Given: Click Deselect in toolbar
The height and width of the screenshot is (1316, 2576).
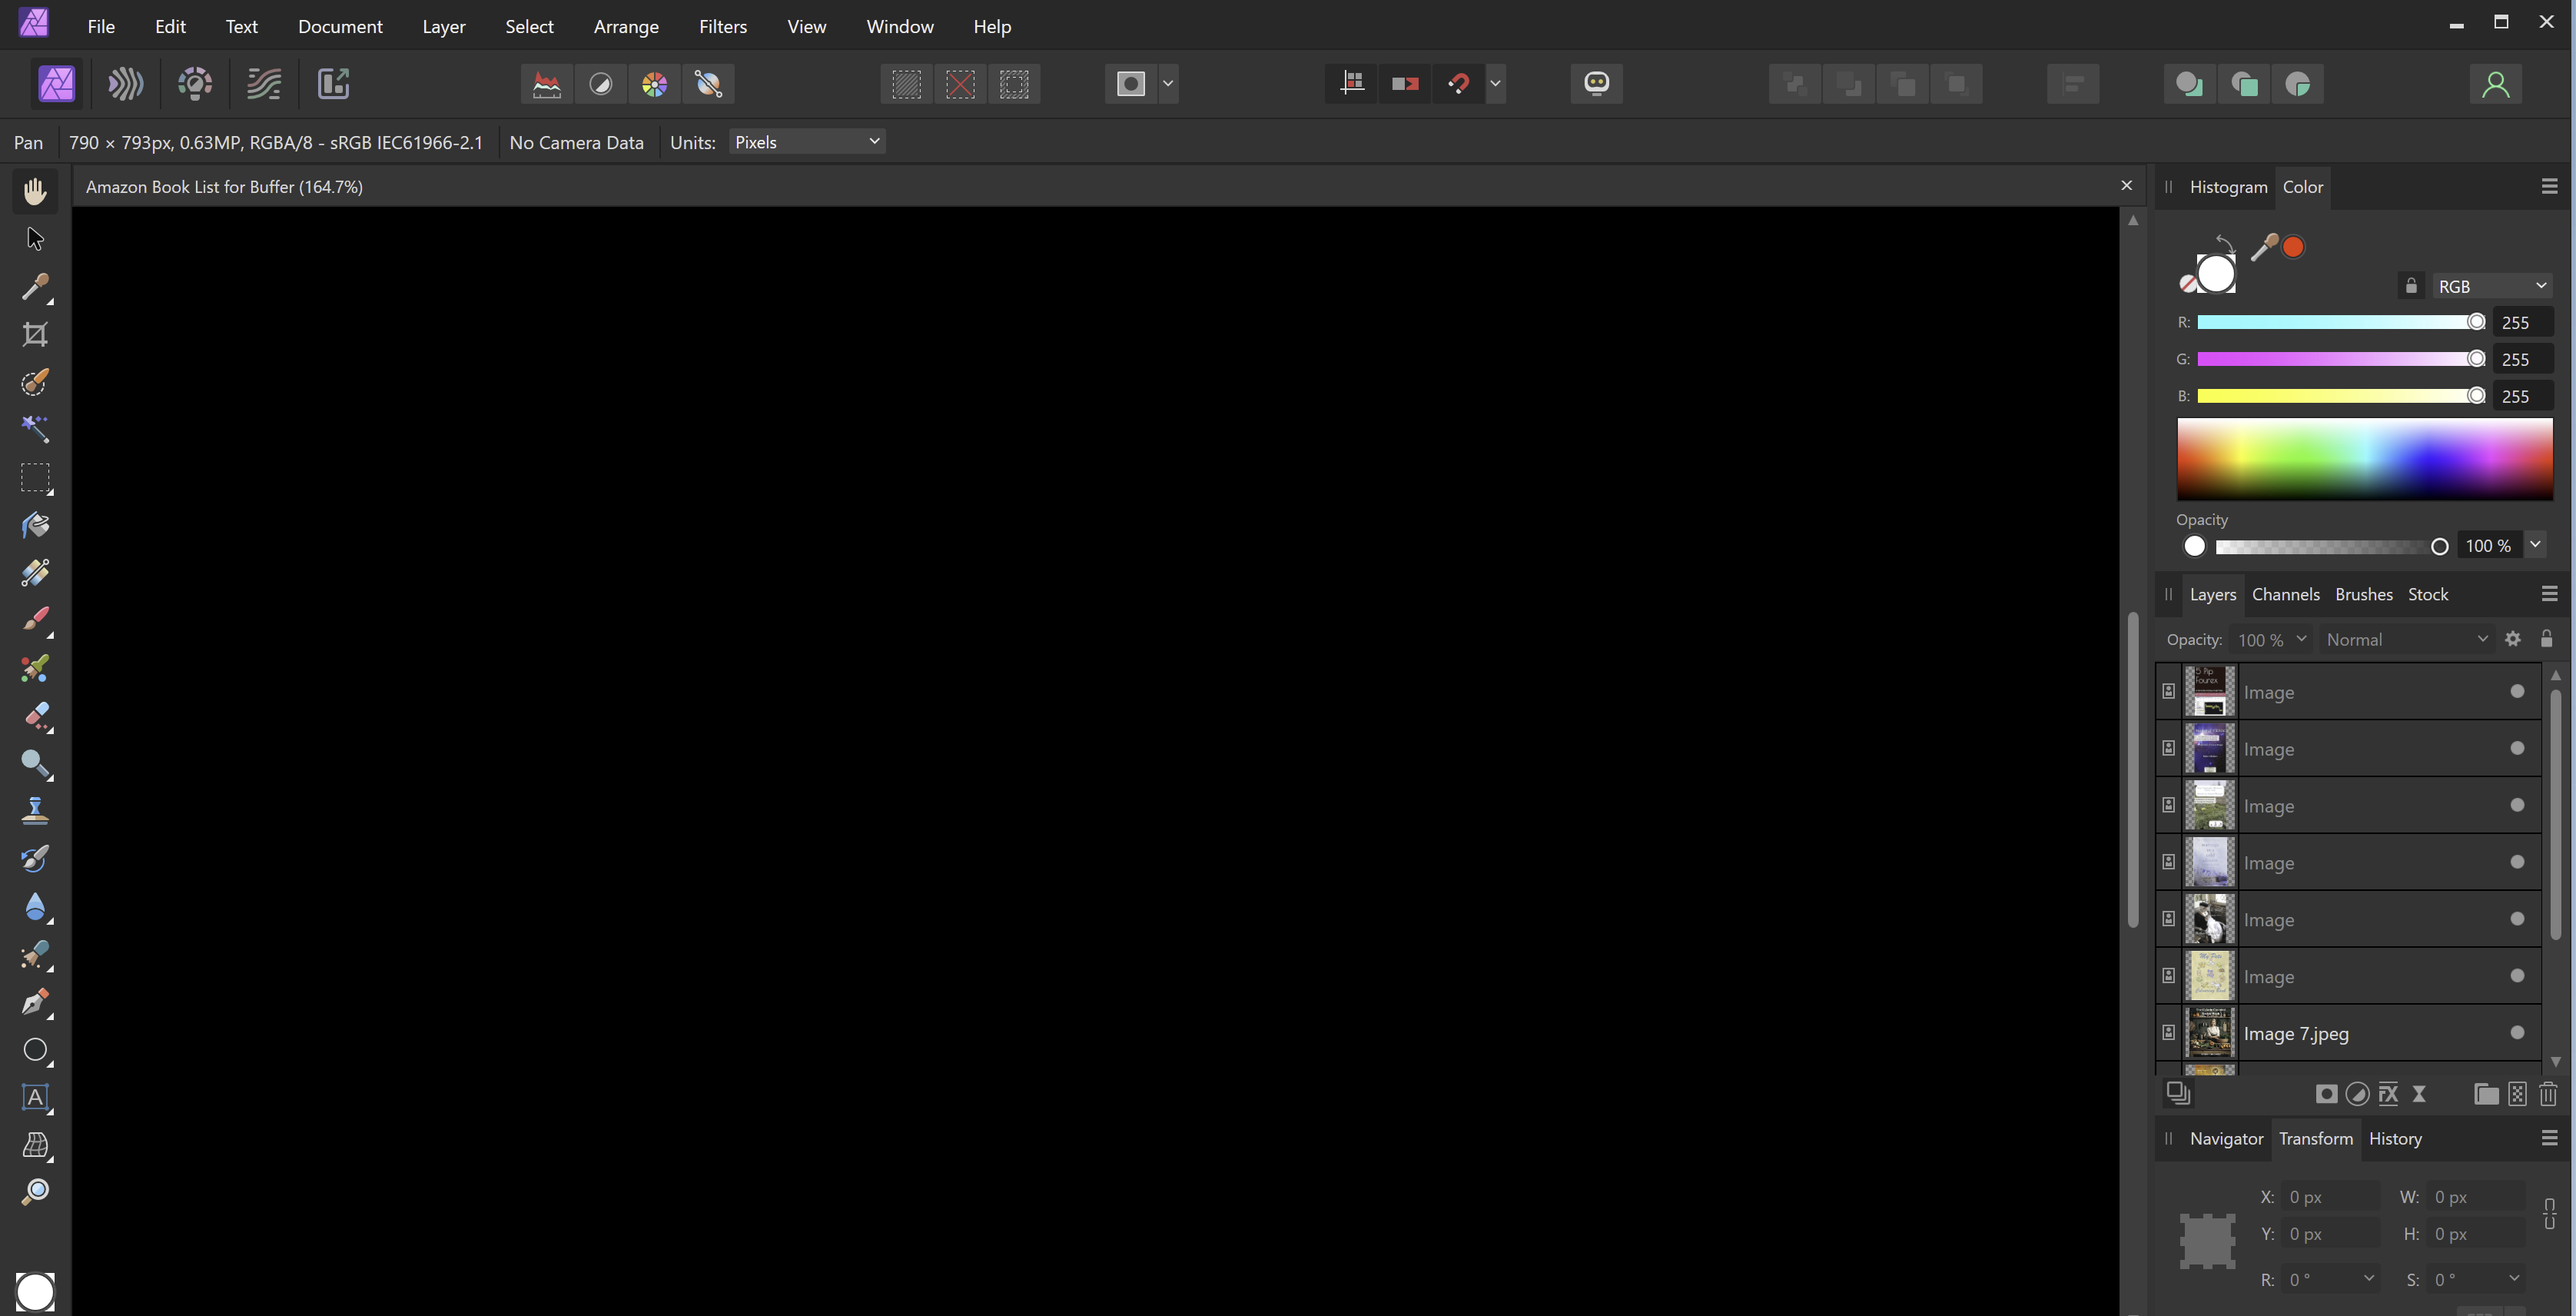Looking at the screenshot, I should tap(961, 84).
